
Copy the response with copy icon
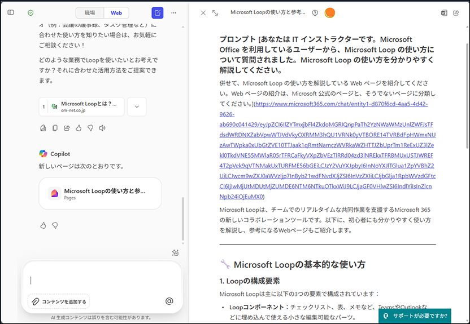tap(55, 128)
